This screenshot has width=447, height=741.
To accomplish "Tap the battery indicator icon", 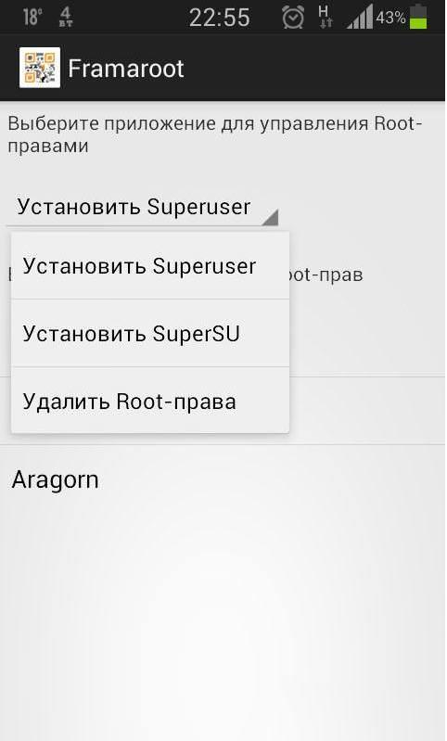I will [x=418, y=17].
